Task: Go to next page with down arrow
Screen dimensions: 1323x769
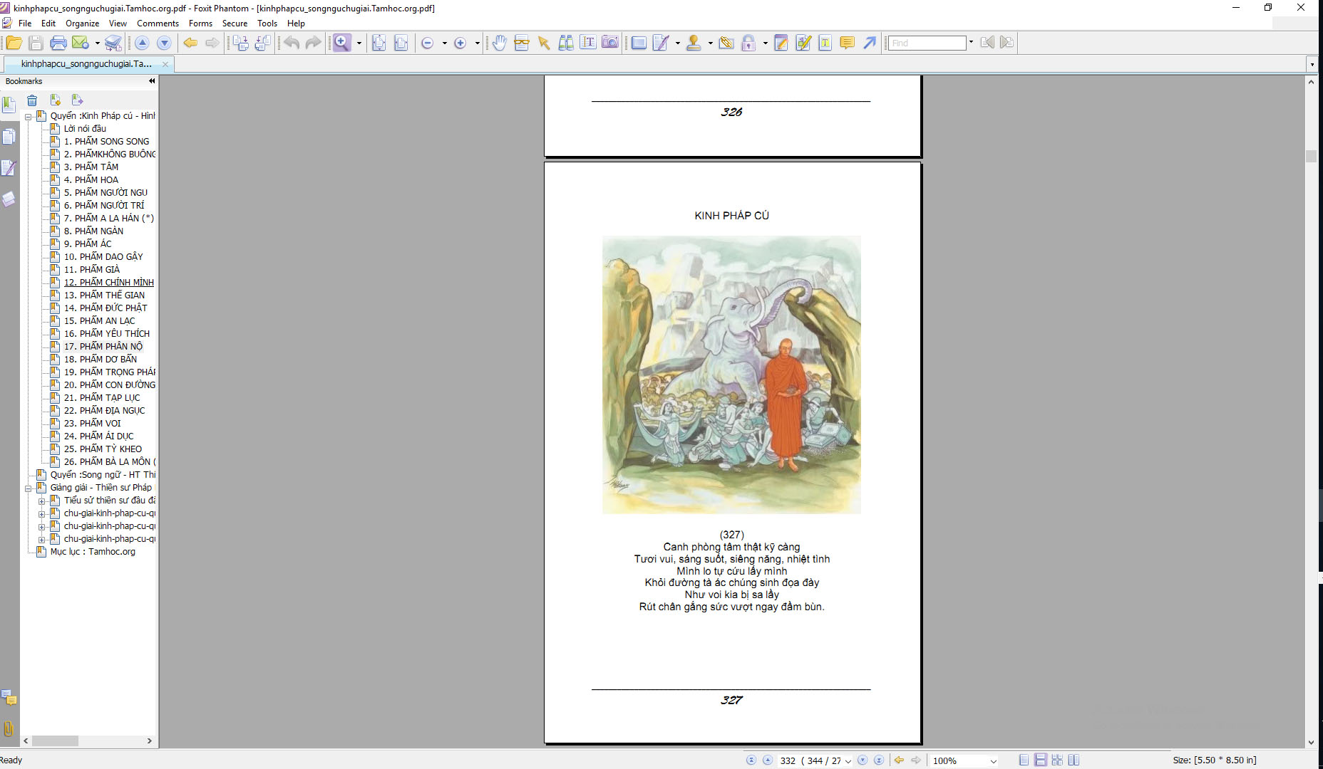Action: coord(164,43)
